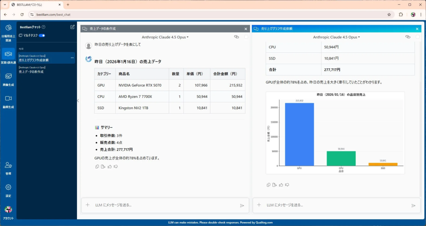This screenshot has width=426, height=226.
Task: Thumbs down the sales table answer
Action: 115,166
